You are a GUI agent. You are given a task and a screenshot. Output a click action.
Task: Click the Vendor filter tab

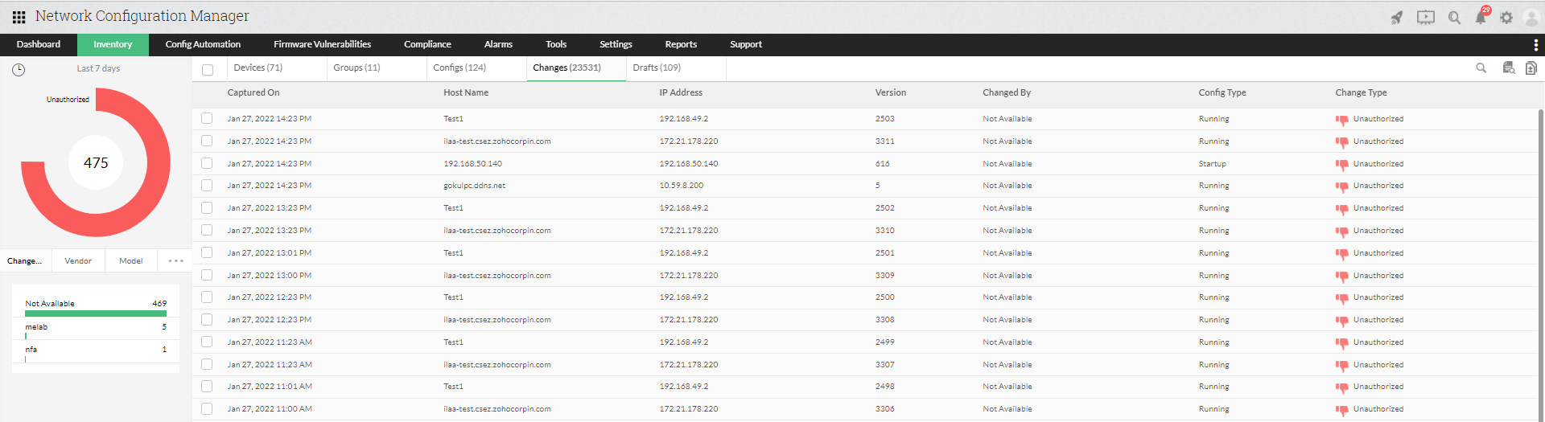pos(78,261)
